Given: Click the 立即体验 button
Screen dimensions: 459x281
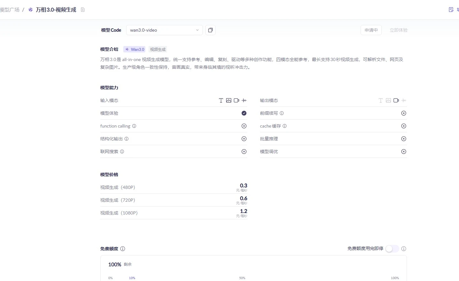Looking at the screenshot, I should [399, 30].
